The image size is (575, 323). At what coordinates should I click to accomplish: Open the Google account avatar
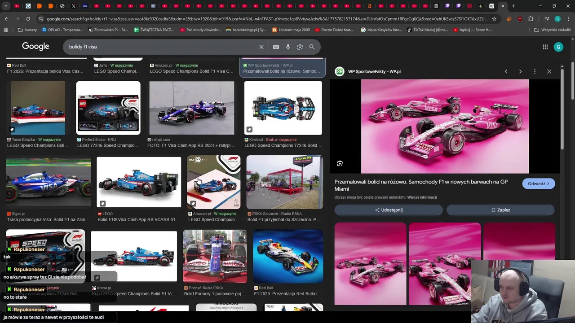click(x=558, y=47)
